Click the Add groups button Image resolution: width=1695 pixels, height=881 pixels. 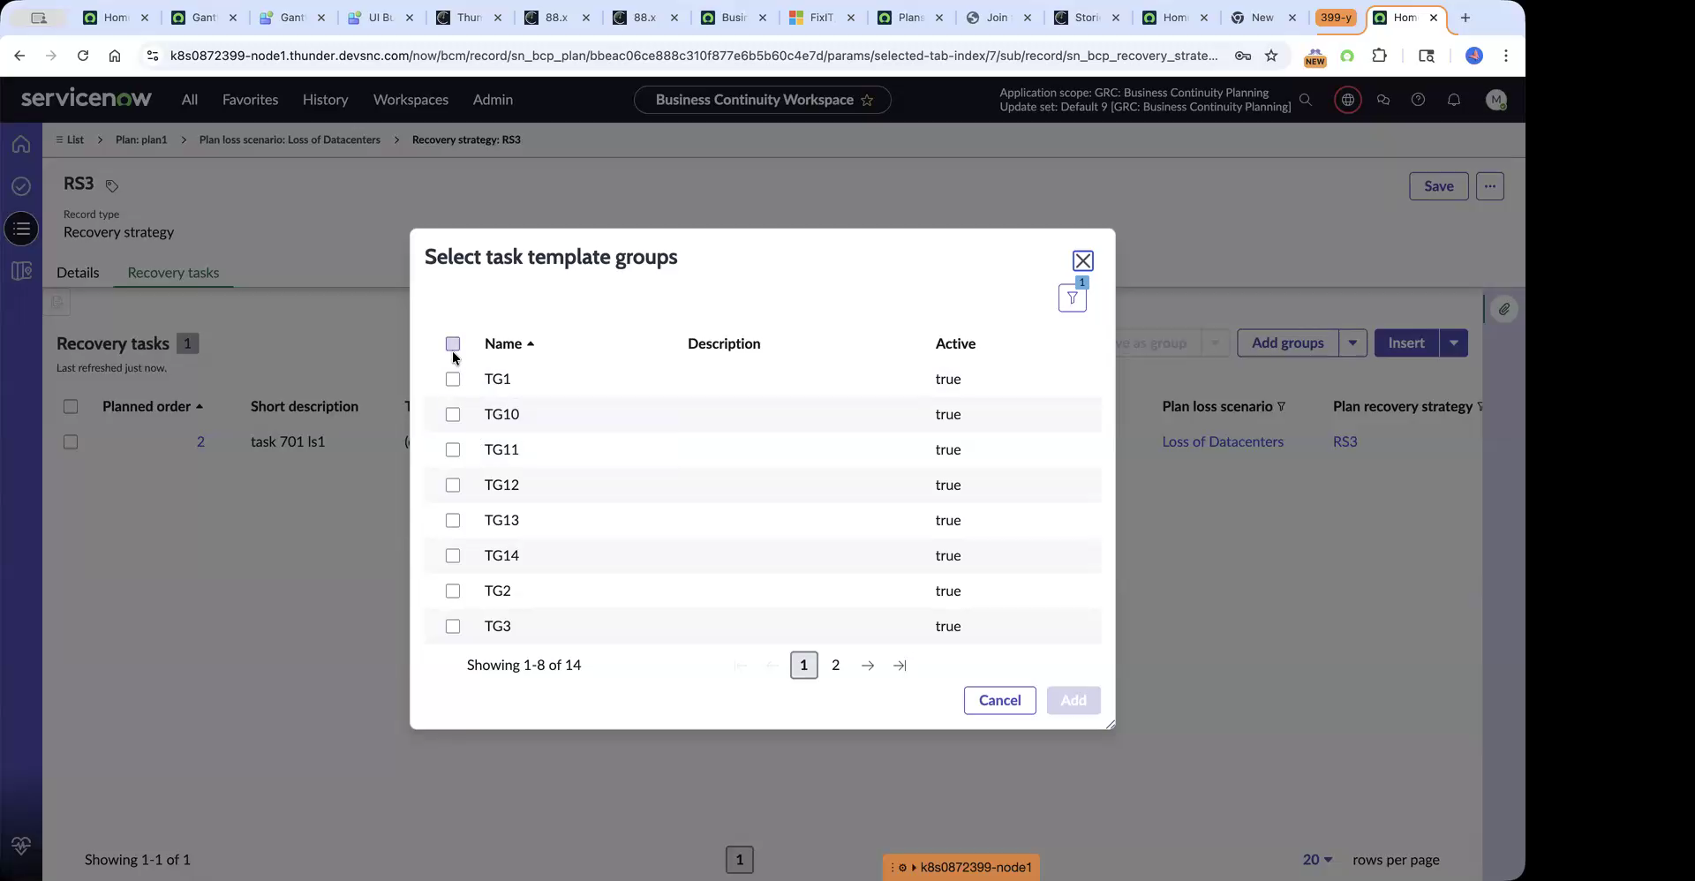(x=1287, y=343)
